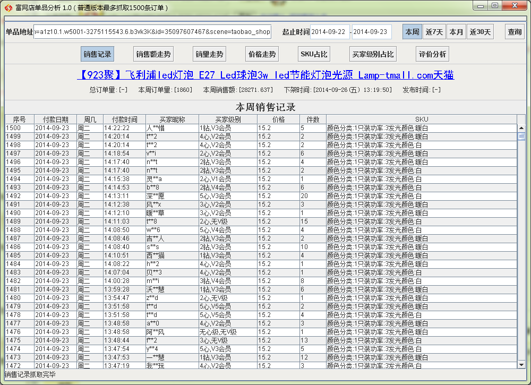Screen dimensions: 531x385
Task: Switch to the 销售记录 tab
Action: click(97, 54)
